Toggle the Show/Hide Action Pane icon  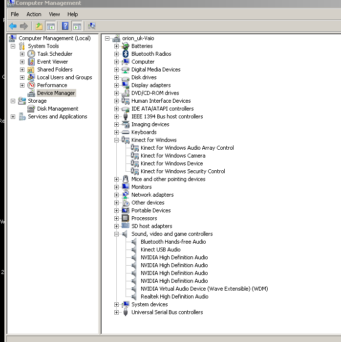(77, 26)
